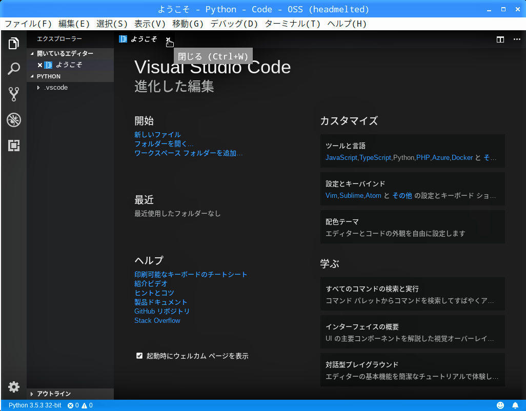This screenshot has height=411, width=526.
Task: Open 印刷可能なキーボードのチートシート link
Action: pyautogui.click(x=191, y=274)
